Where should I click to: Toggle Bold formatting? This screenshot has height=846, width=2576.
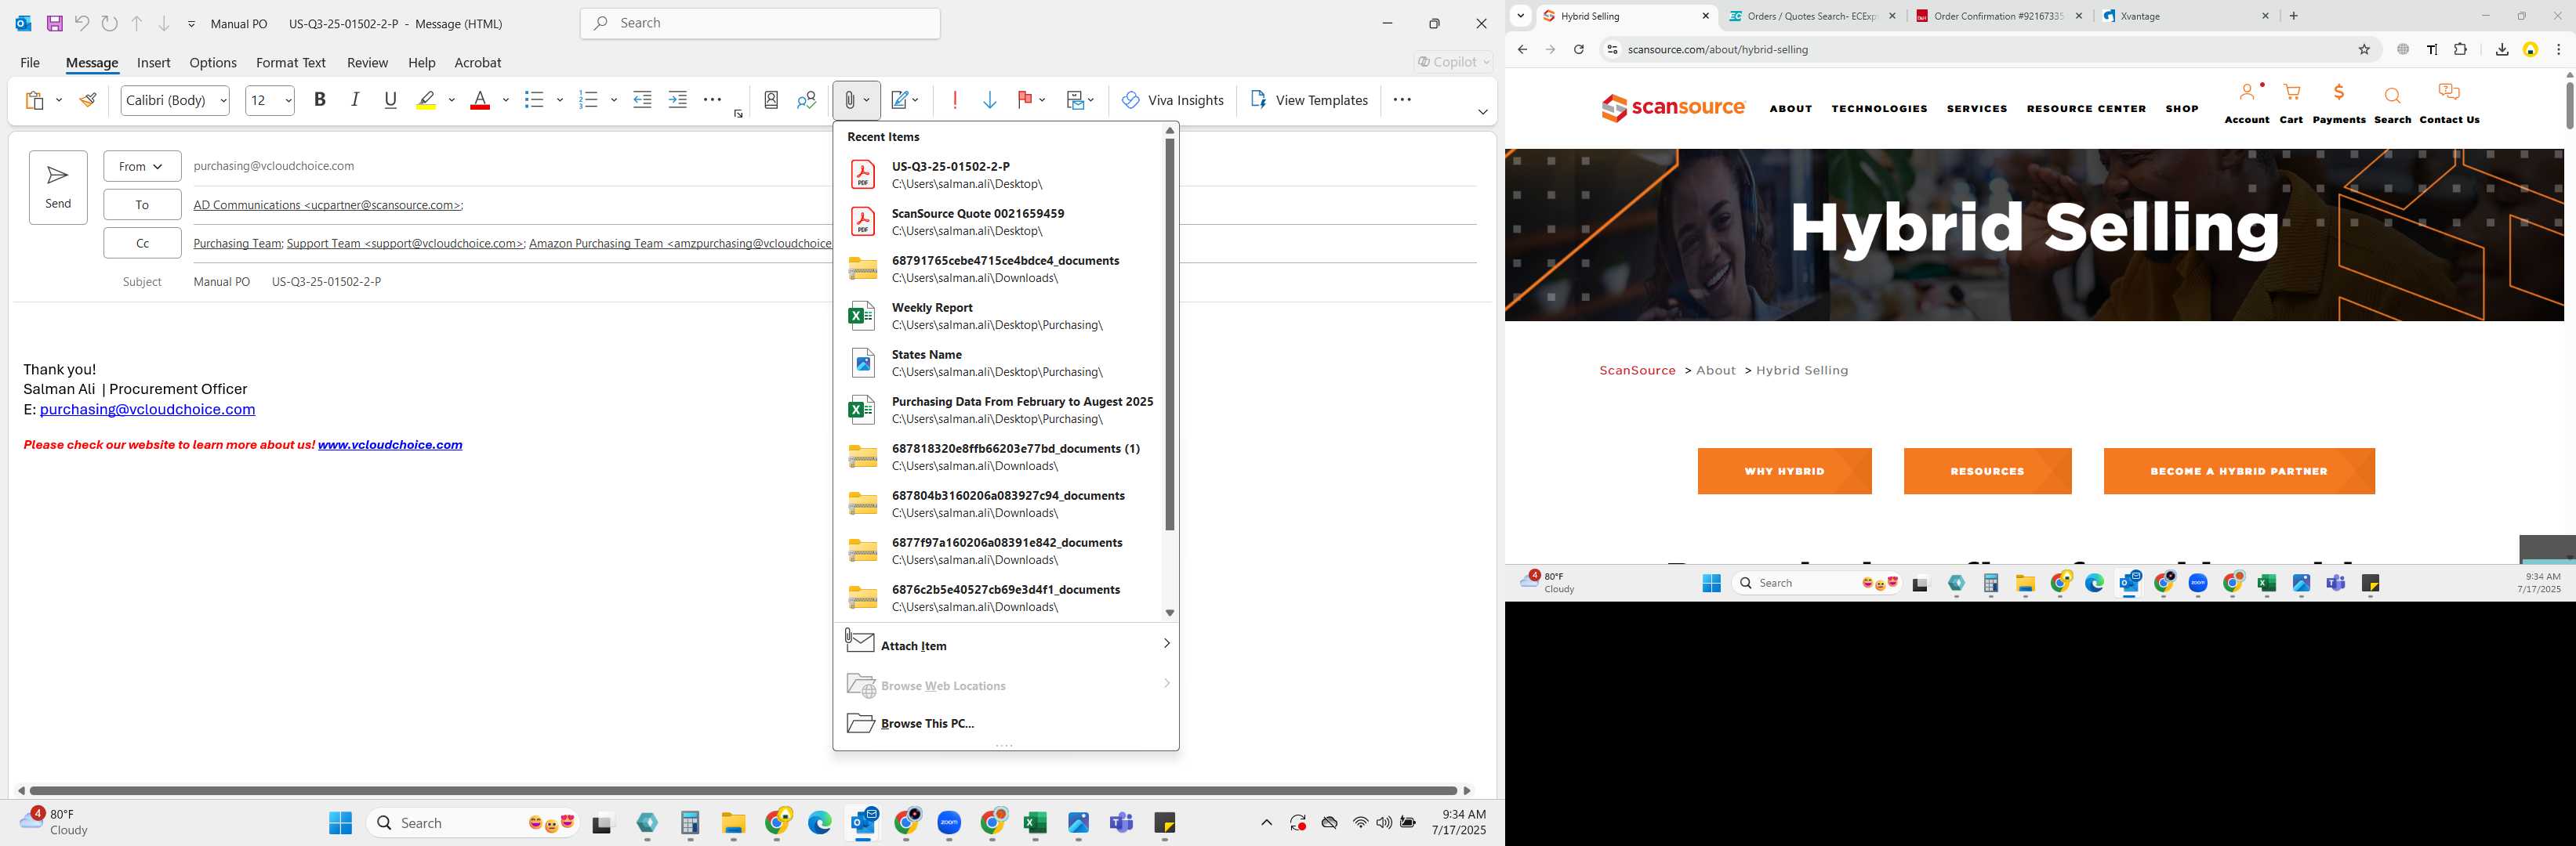coord(320,100)
